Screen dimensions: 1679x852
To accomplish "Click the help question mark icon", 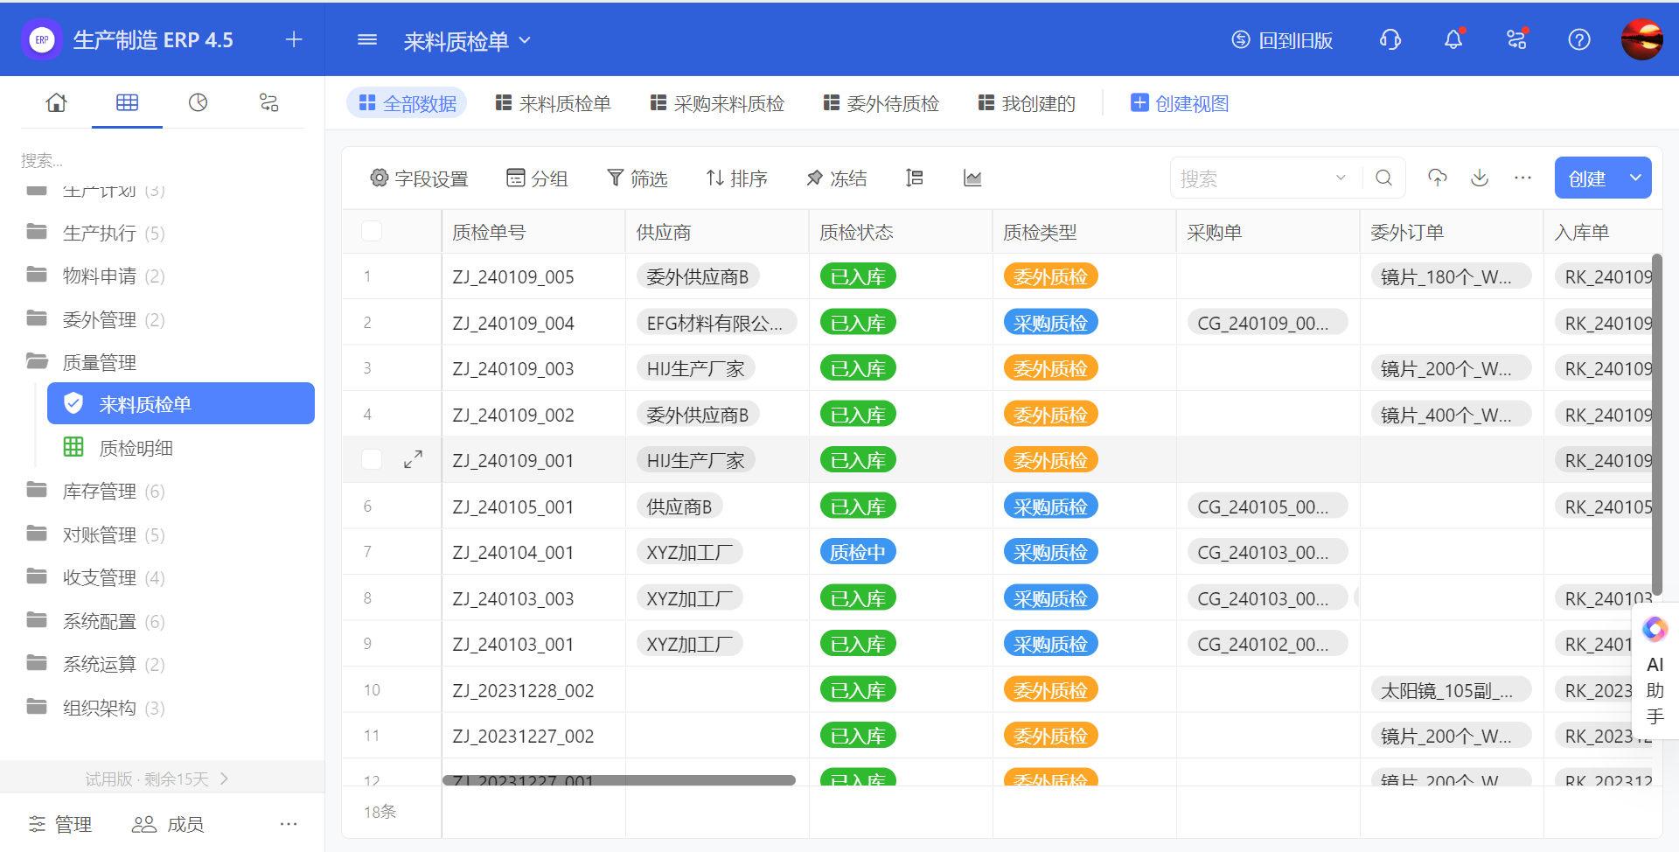I will coord(1578,39).
